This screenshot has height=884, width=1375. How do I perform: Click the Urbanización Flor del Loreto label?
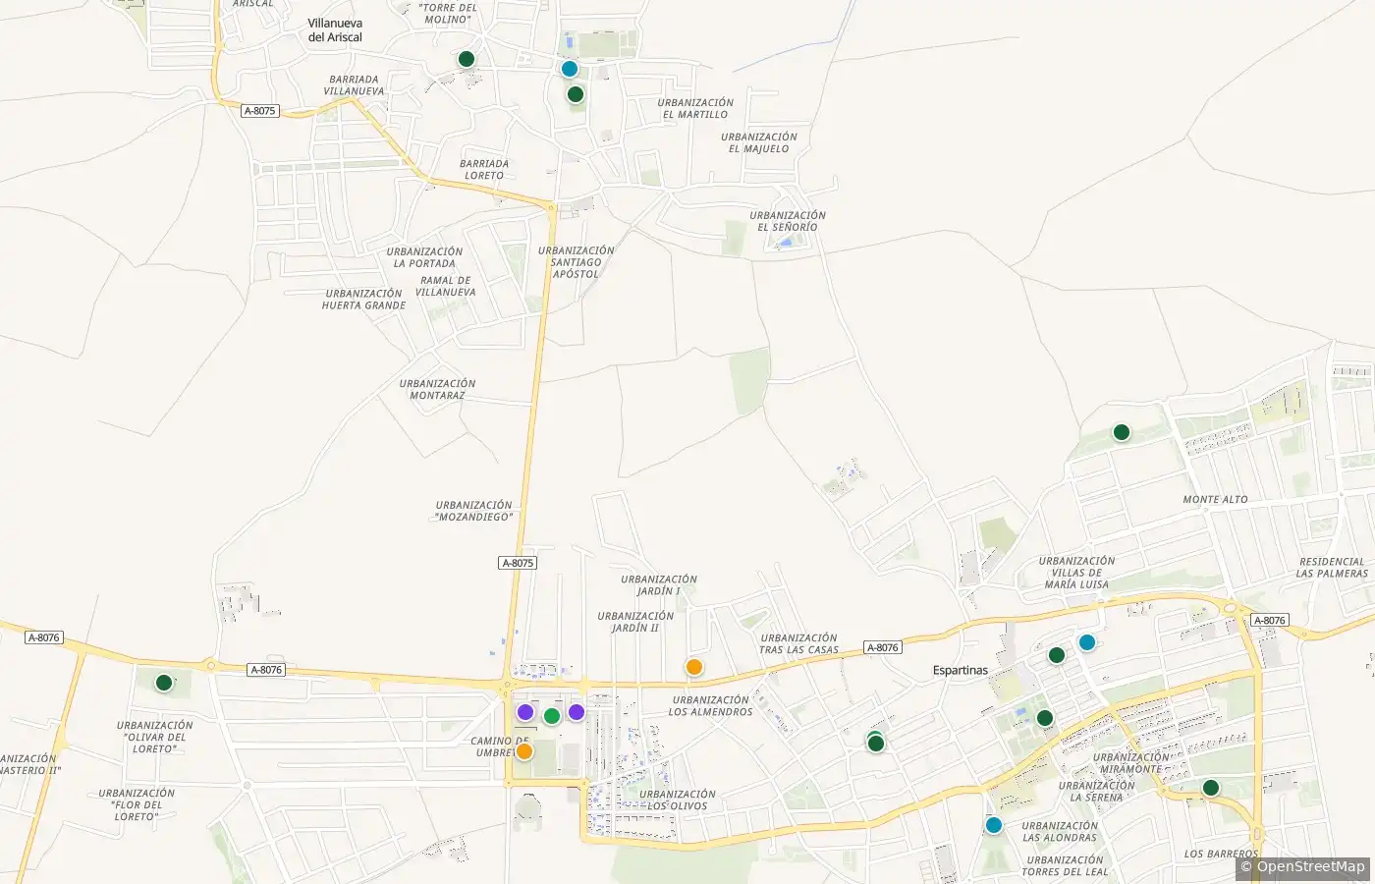click(x=137, y=805)
